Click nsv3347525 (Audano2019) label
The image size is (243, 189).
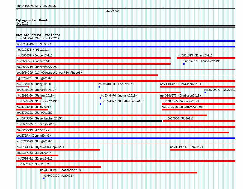[180, 101]
